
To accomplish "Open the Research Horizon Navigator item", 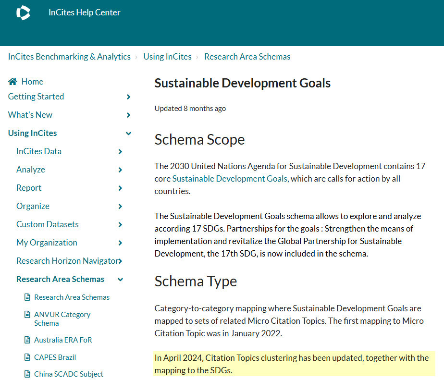I will 67,261.
